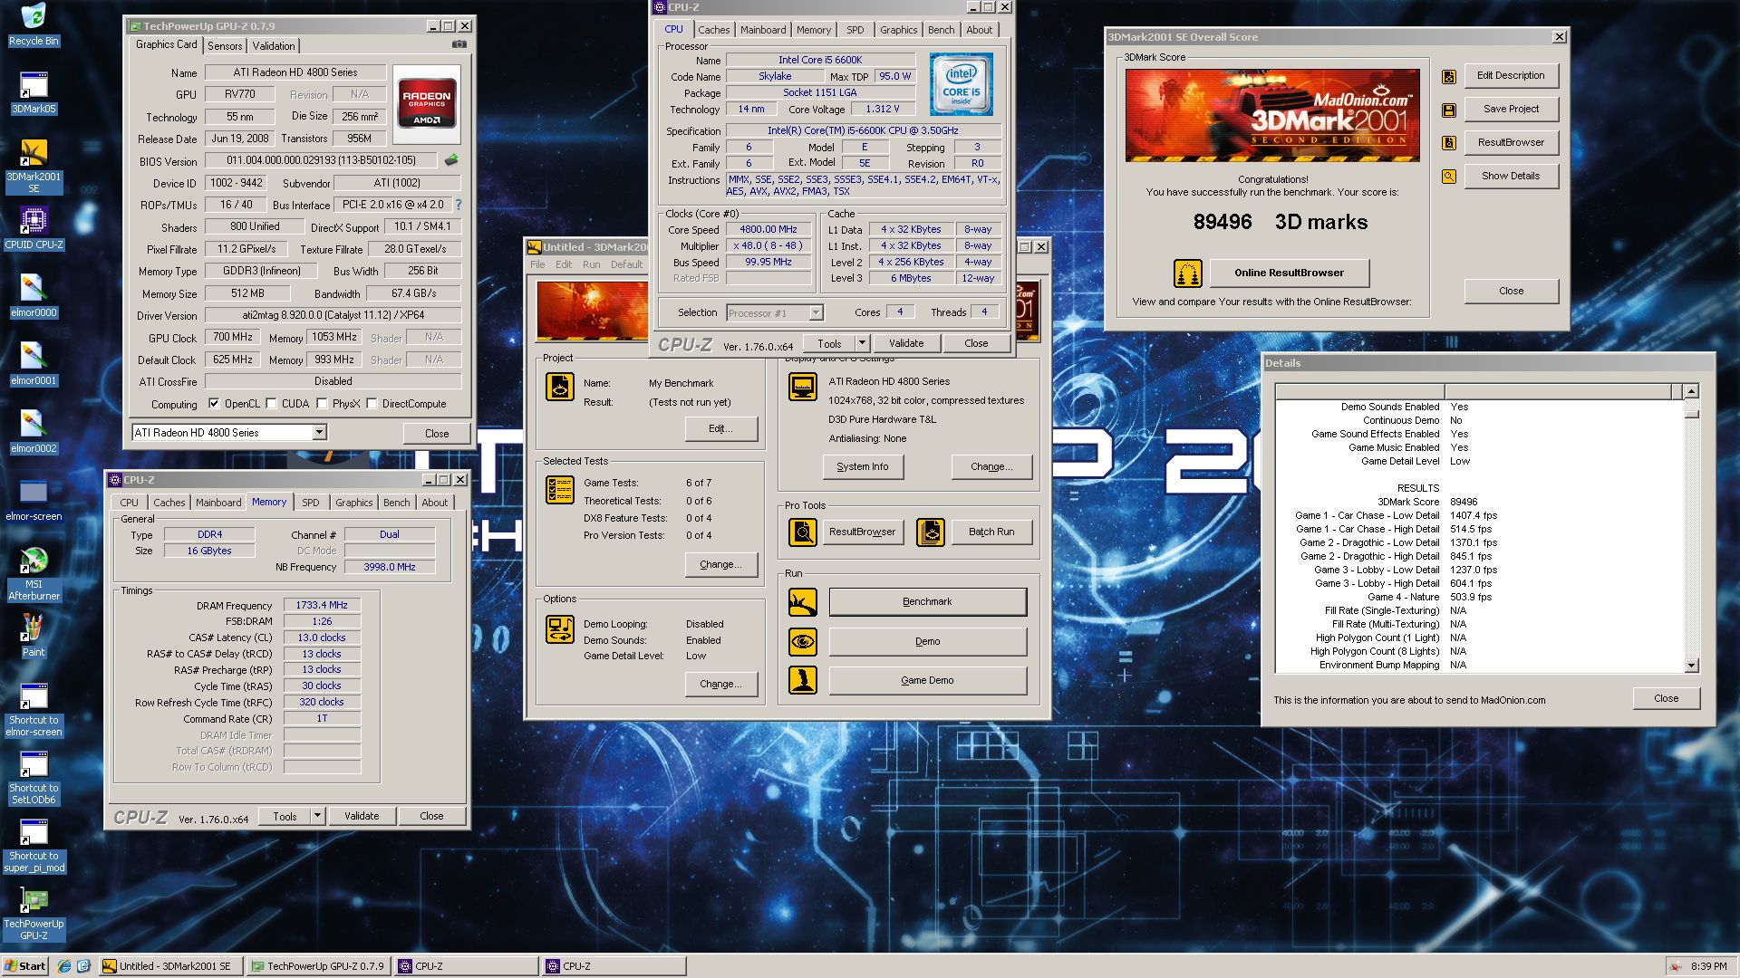This screenshot has width=1740, height=978.
Task: Open the Paint desktop shortcut
Action: click(34, 636)
